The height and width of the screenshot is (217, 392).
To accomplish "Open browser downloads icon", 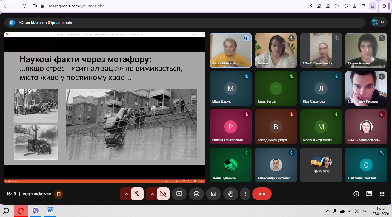I will coord(354,6).
